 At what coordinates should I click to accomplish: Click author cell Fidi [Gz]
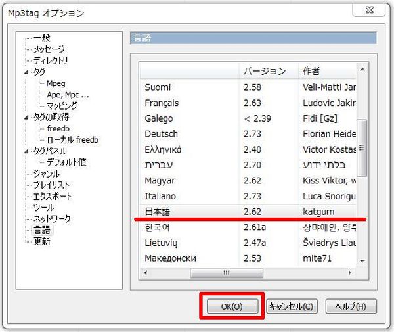click(x=320, y=118)
